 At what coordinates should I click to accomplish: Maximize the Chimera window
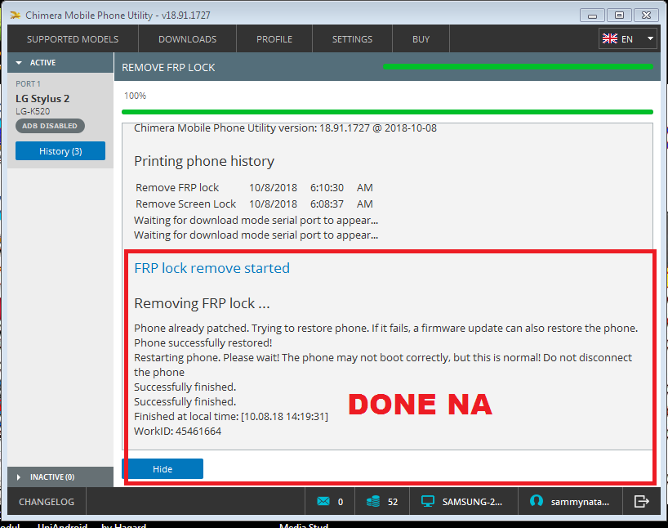pyautogui.click(x=619, y=16)
